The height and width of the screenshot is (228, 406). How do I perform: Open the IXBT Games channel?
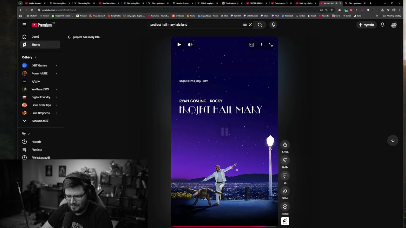coord(40,66)
